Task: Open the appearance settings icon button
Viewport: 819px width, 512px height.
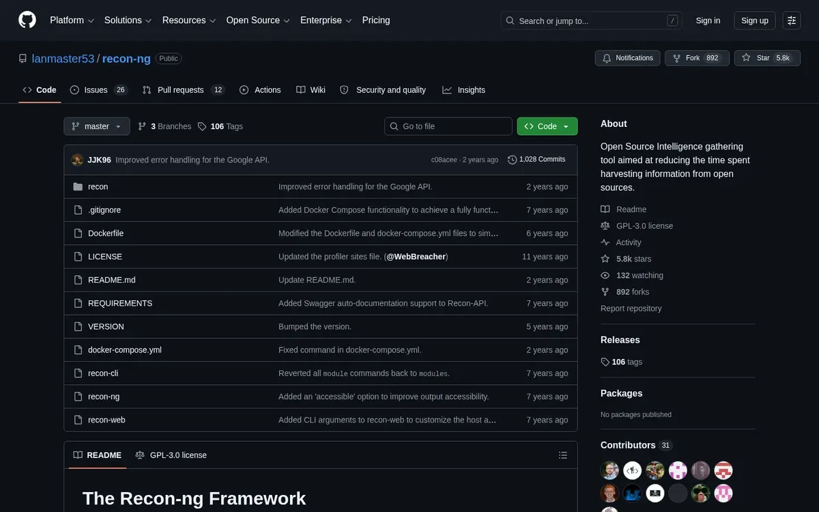Action: (x=792, y=20)
